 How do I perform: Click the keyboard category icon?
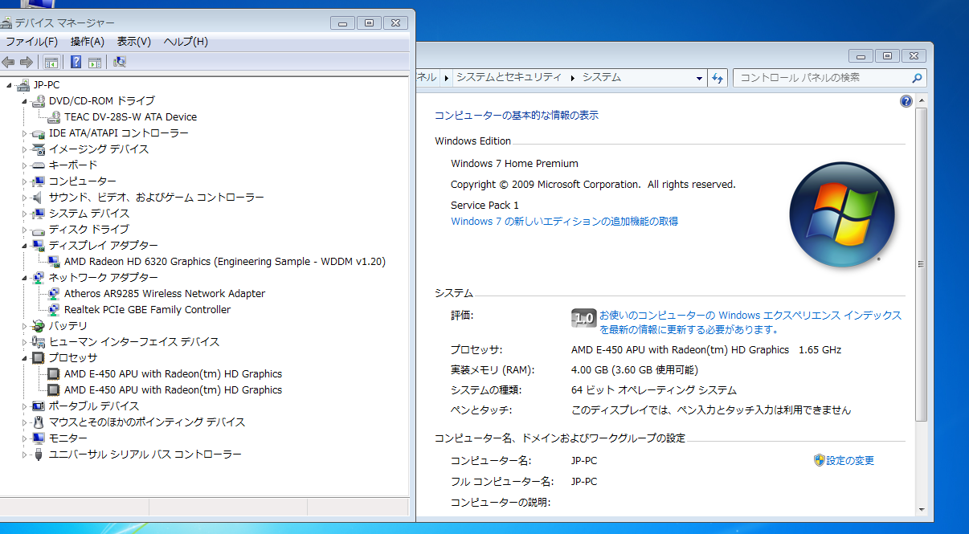38,165
